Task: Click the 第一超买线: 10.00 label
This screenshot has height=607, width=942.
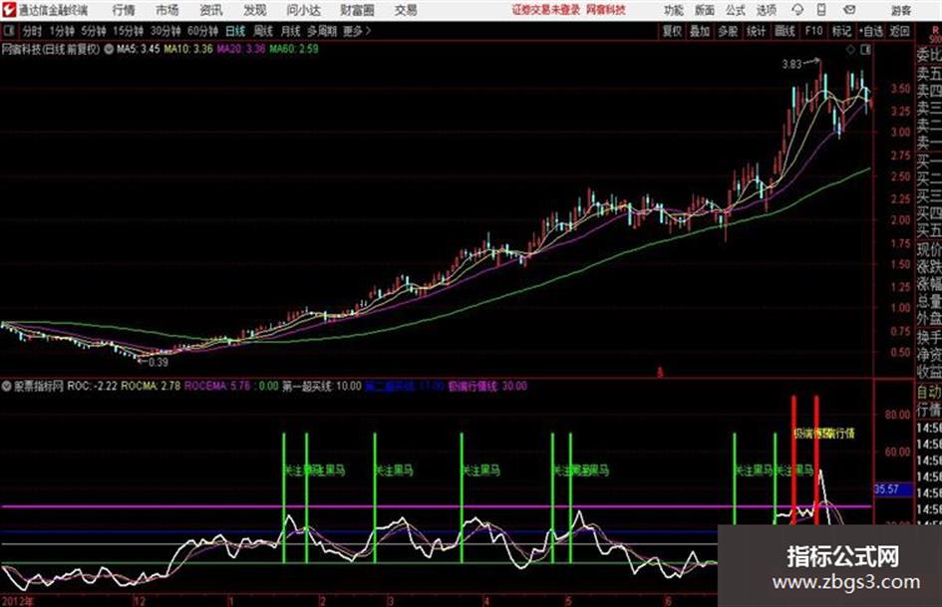Action: 322,386
